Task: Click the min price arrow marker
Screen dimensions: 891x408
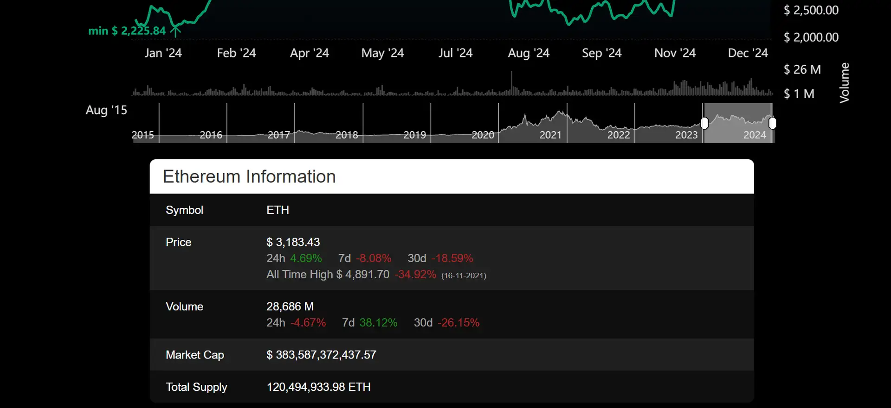Action: (x=175, y=31)
